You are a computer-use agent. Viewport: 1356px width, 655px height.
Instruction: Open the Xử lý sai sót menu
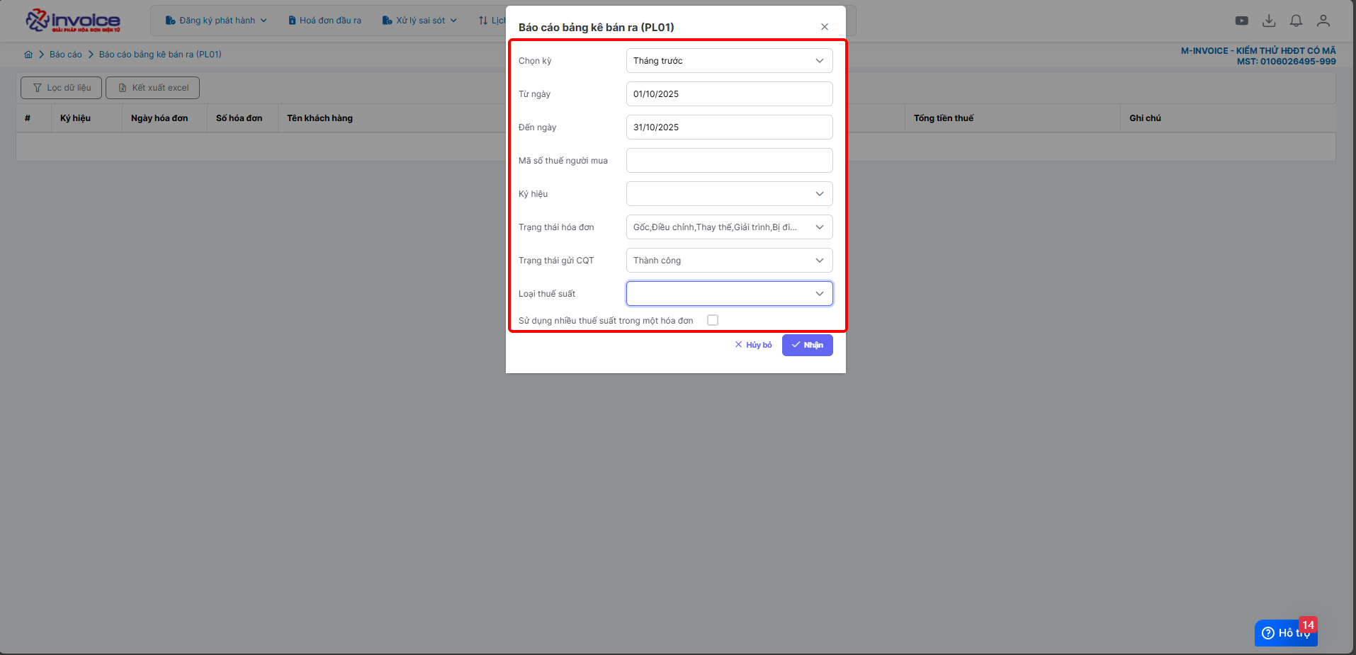[x=419, y=21]
